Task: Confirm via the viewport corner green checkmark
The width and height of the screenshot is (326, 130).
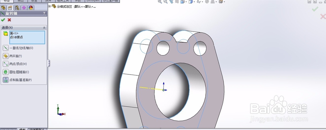Action: pyautogui.click(x=315, y=9)
